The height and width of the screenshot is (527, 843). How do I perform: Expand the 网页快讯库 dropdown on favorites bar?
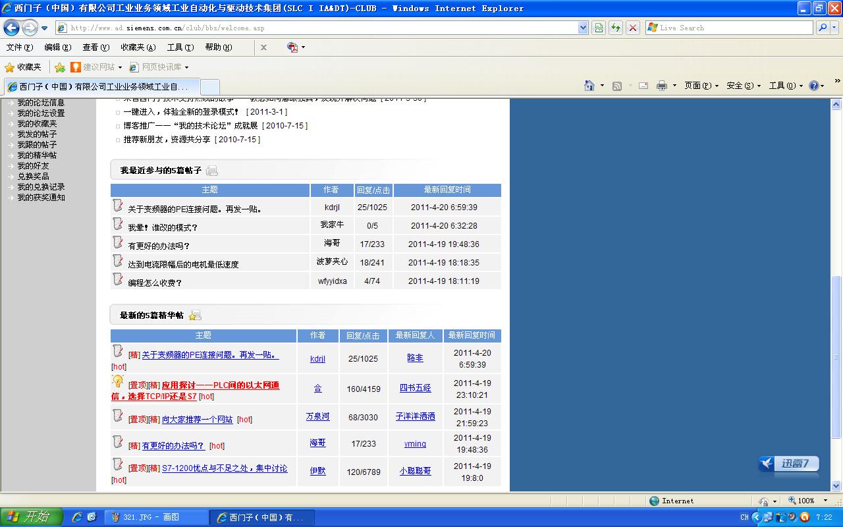[x=186, y=67]
